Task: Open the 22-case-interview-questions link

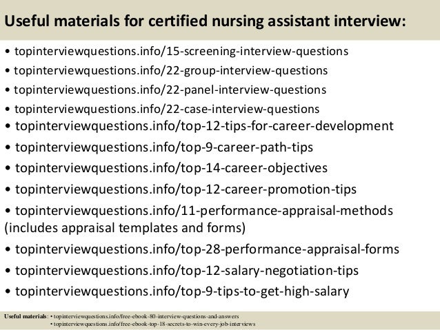Action: pos(167,109)
